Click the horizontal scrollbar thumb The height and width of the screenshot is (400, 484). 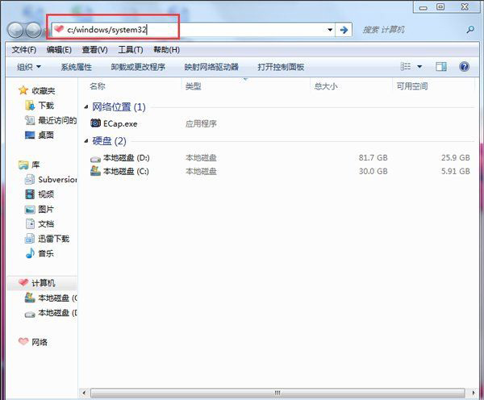[x=277, y=393]
